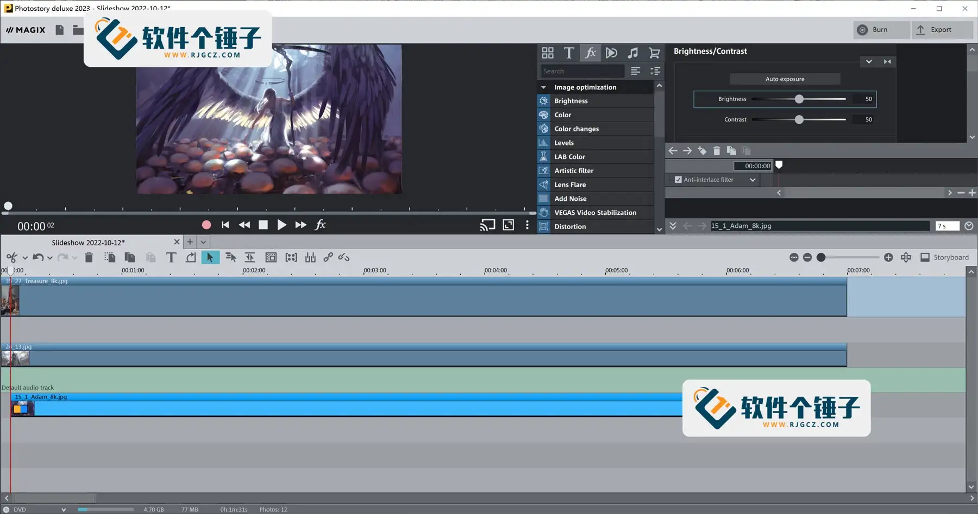This screenshot has height=514, width=978.
Task: Play the slideshow preview
Action: [281, 225]
